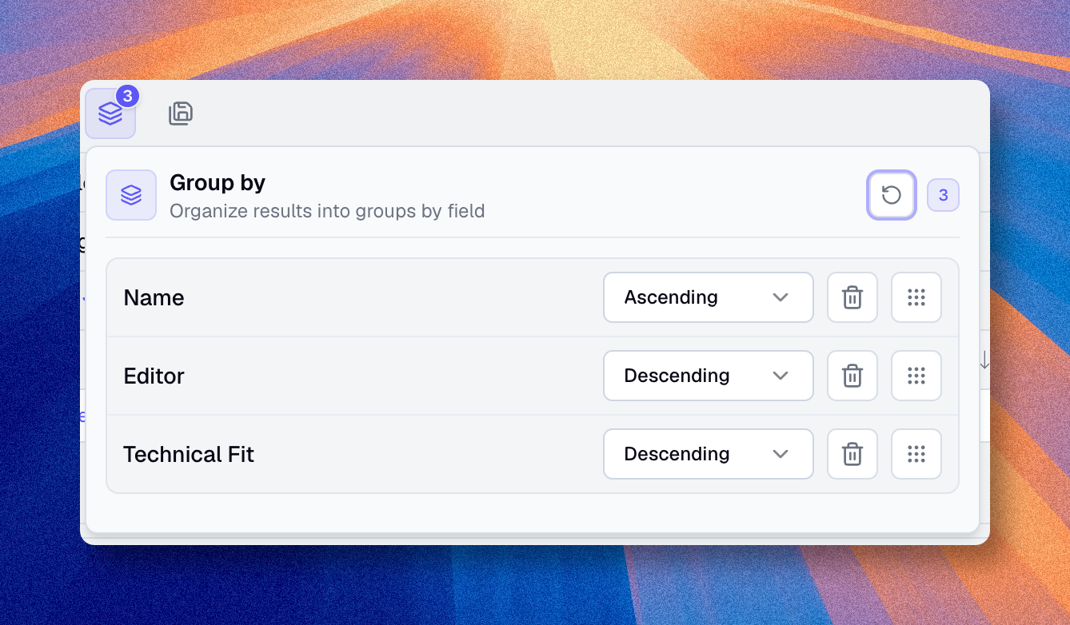Viewport: 1070px width, 625px height.
Task: Delete the Technical Fit grouping
Action: [852, 454]
